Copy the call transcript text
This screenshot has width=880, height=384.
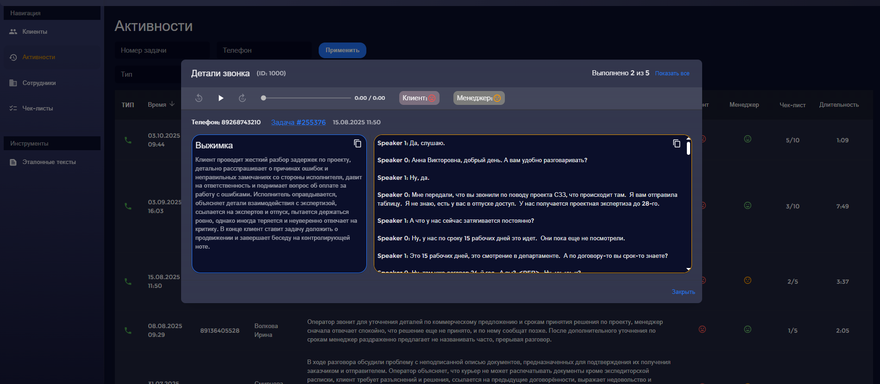coord(677,144)
